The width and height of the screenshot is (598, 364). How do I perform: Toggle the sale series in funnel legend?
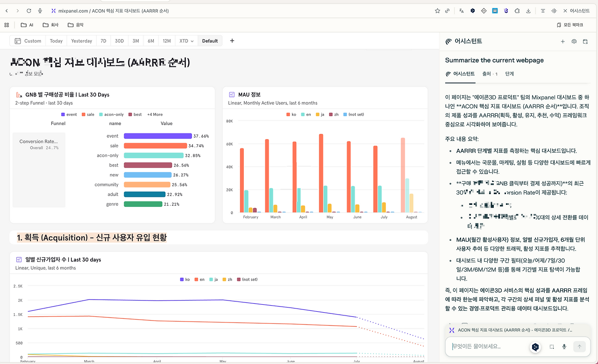[87, 114]
